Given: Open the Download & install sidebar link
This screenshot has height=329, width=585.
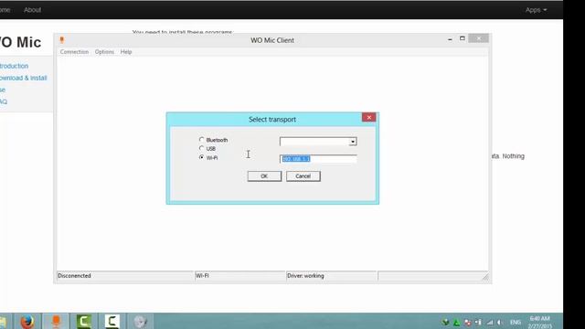Looking at the screenshot, I should (23, 78).
